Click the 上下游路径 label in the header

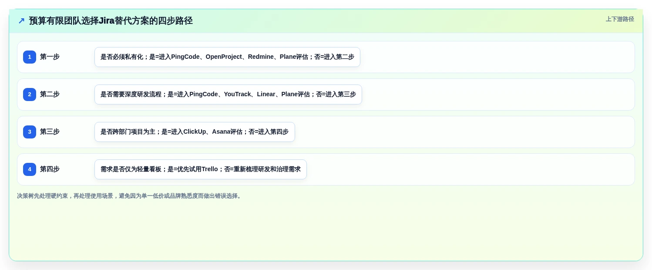point(620,19)
